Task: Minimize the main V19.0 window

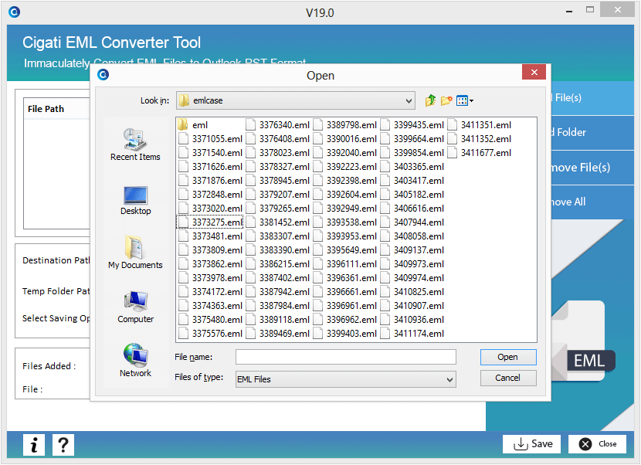Action: tap(568, 11)
